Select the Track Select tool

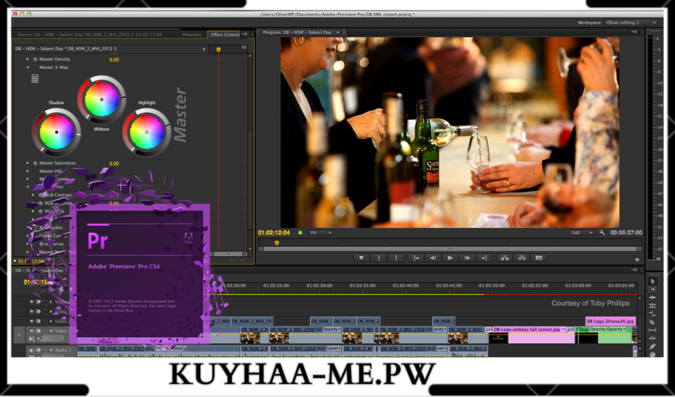pos(652,290)
